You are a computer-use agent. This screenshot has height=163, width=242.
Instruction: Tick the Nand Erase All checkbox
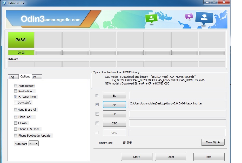15,110
